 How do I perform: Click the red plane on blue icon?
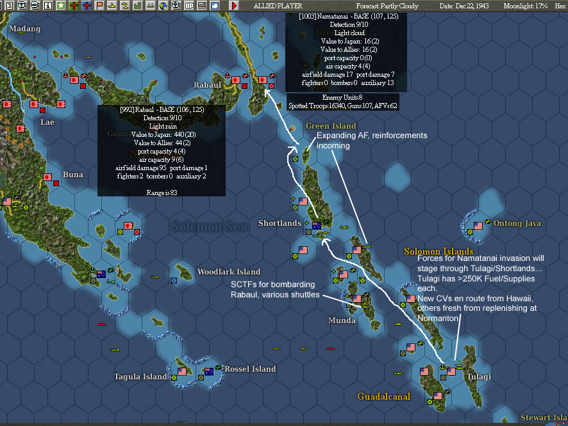87,5
